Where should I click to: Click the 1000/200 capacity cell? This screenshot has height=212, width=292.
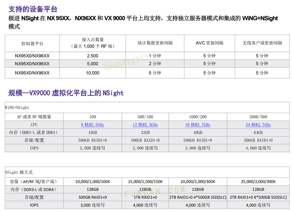pyautogui.click(x=198, y=117)
